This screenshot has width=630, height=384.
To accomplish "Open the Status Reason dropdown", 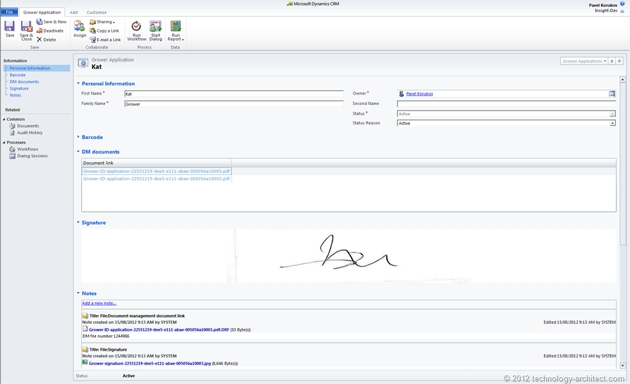I will click(612, 123).
